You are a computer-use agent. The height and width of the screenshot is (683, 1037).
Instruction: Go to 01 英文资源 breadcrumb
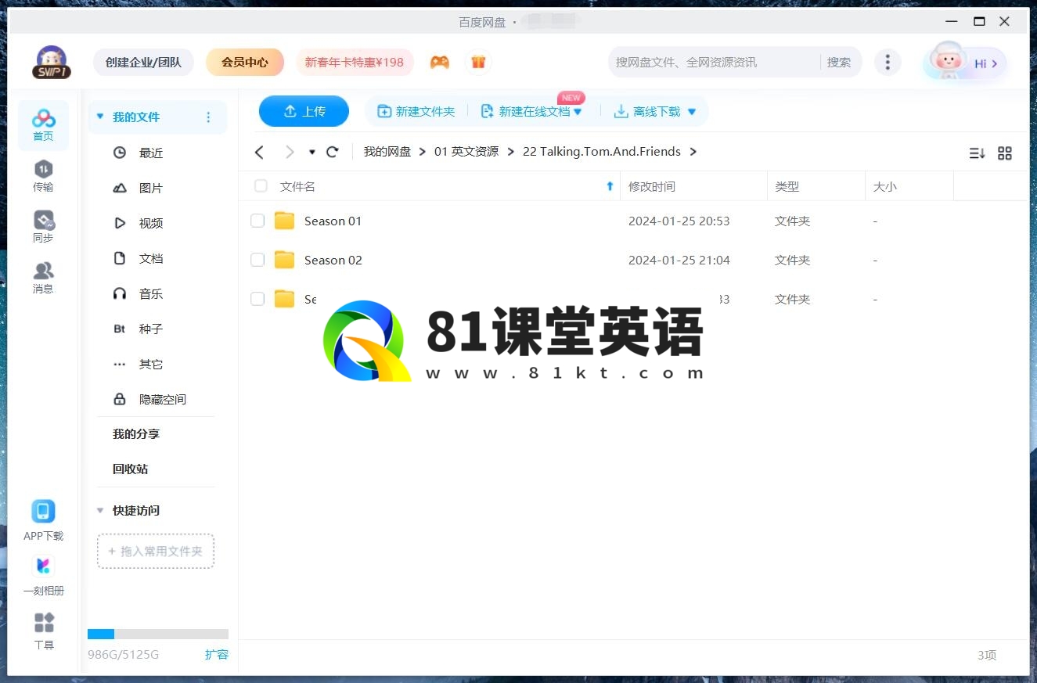[466, 152]
